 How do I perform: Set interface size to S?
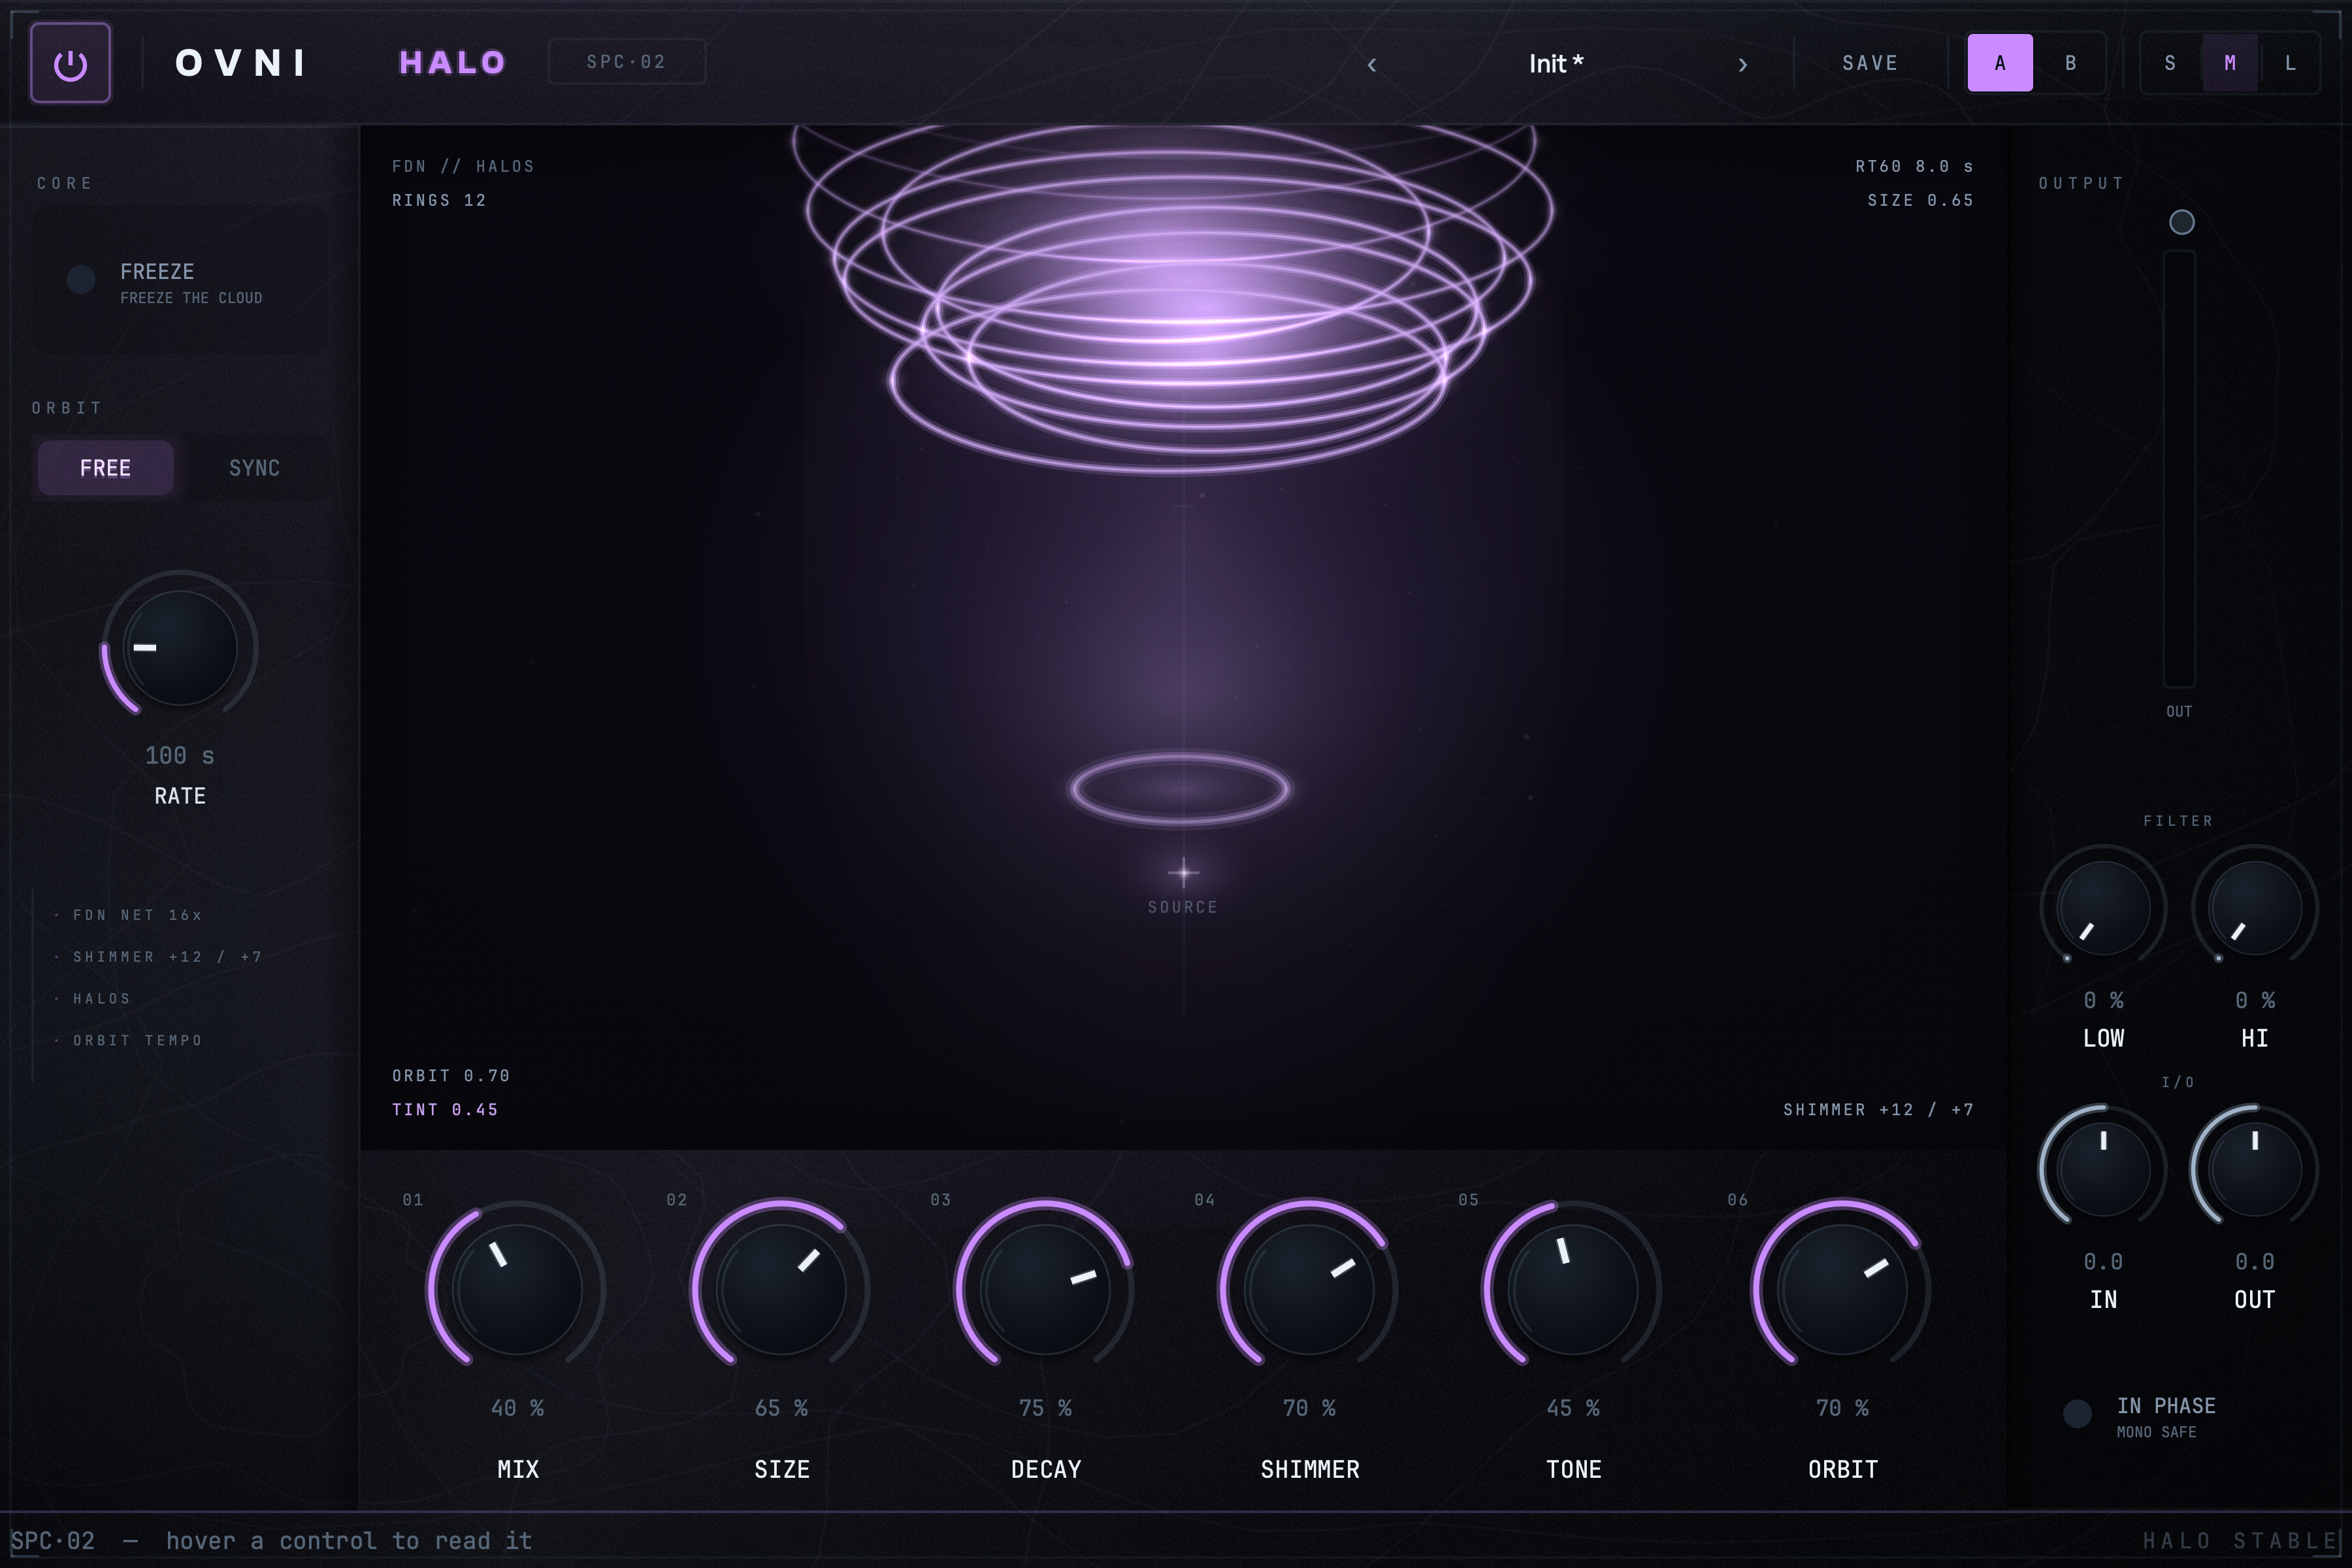pos(2170,63)
